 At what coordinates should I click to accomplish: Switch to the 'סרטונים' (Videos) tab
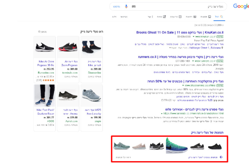pos(176,17)
